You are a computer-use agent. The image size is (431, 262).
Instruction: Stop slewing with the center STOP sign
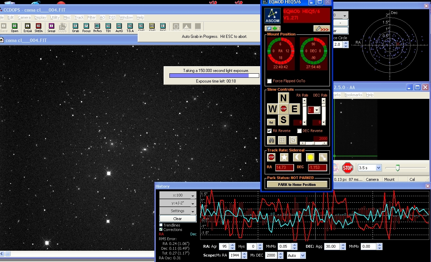(283, 109)
